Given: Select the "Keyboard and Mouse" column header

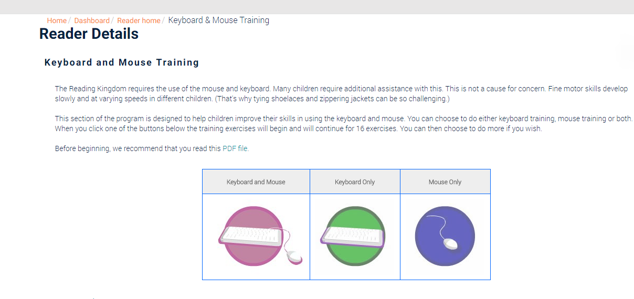Looking at the screenshot, I should (256, 182).
